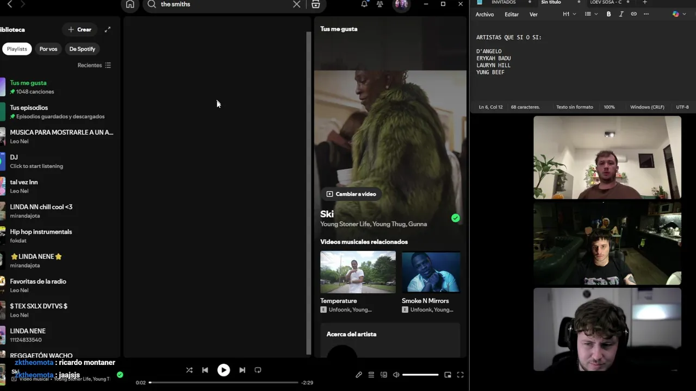Open the mini player

[x=448, y=375]
